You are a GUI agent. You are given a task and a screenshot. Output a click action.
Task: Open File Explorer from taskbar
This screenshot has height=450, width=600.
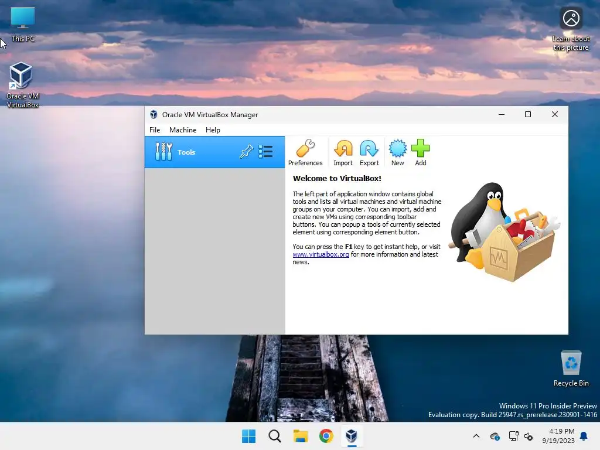click(x=301, y=436)
